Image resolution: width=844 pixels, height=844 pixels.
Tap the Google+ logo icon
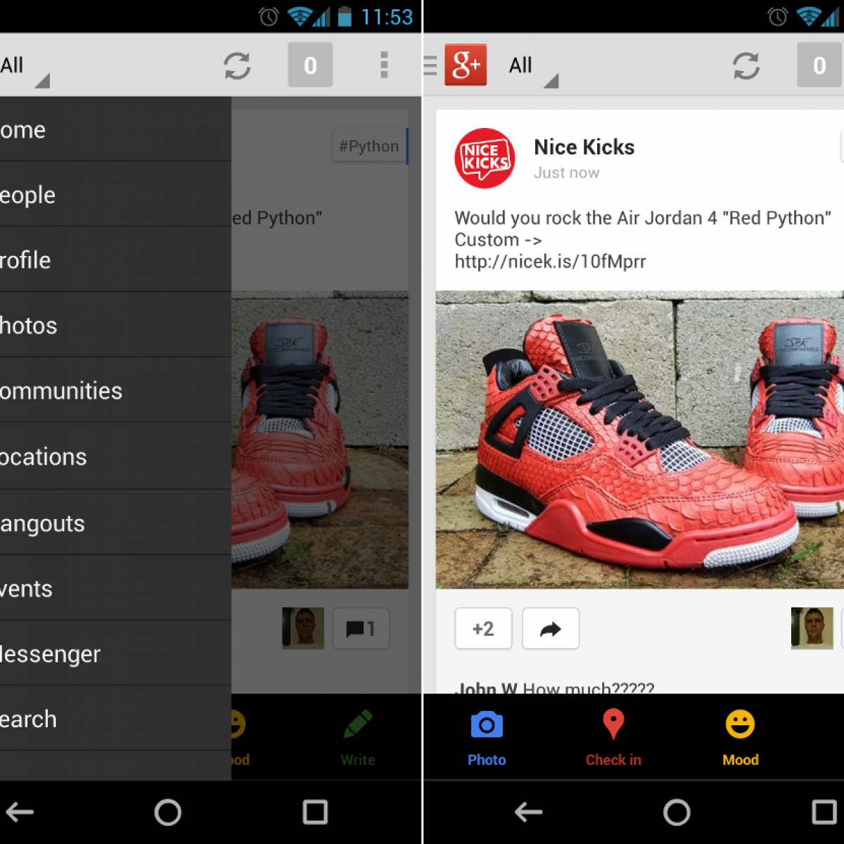coord(466,65)
